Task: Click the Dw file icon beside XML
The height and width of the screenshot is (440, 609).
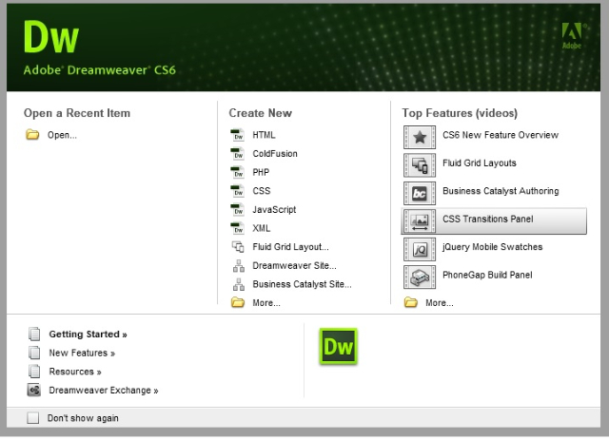Action: (237, 228)
